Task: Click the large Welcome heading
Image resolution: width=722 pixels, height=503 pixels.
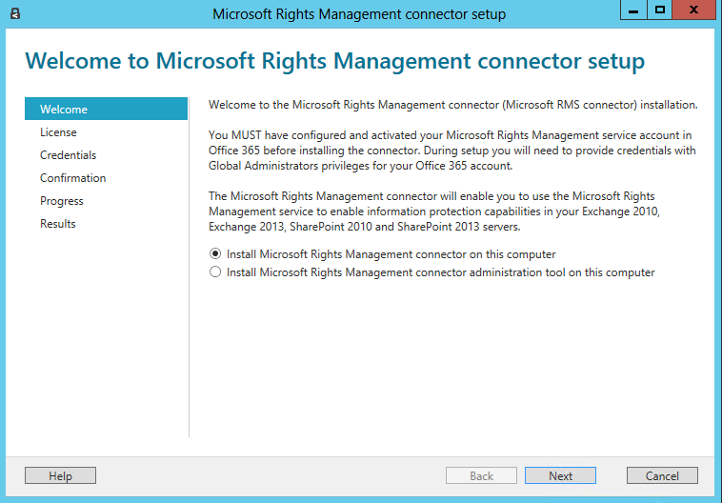Action: [x=334, y=61]
